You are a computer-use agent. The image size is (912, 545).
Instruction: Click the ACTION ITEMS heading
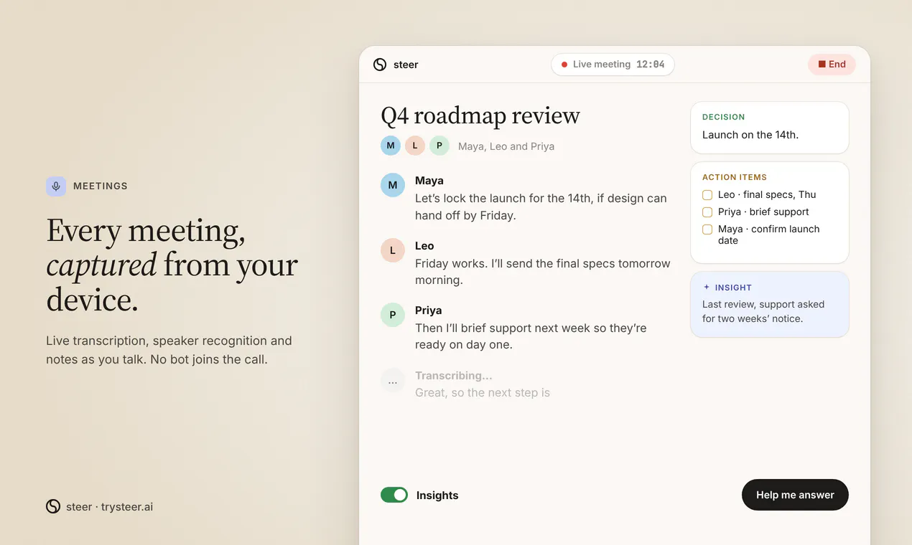(x=735, y=177)
